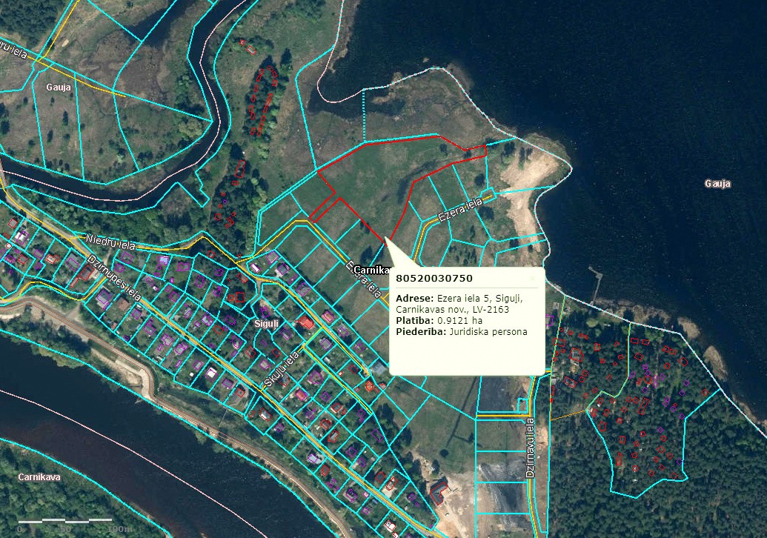Click the Ezera iela label left of popup
This screenshot has height=538, width=767.
pos(365,279)
